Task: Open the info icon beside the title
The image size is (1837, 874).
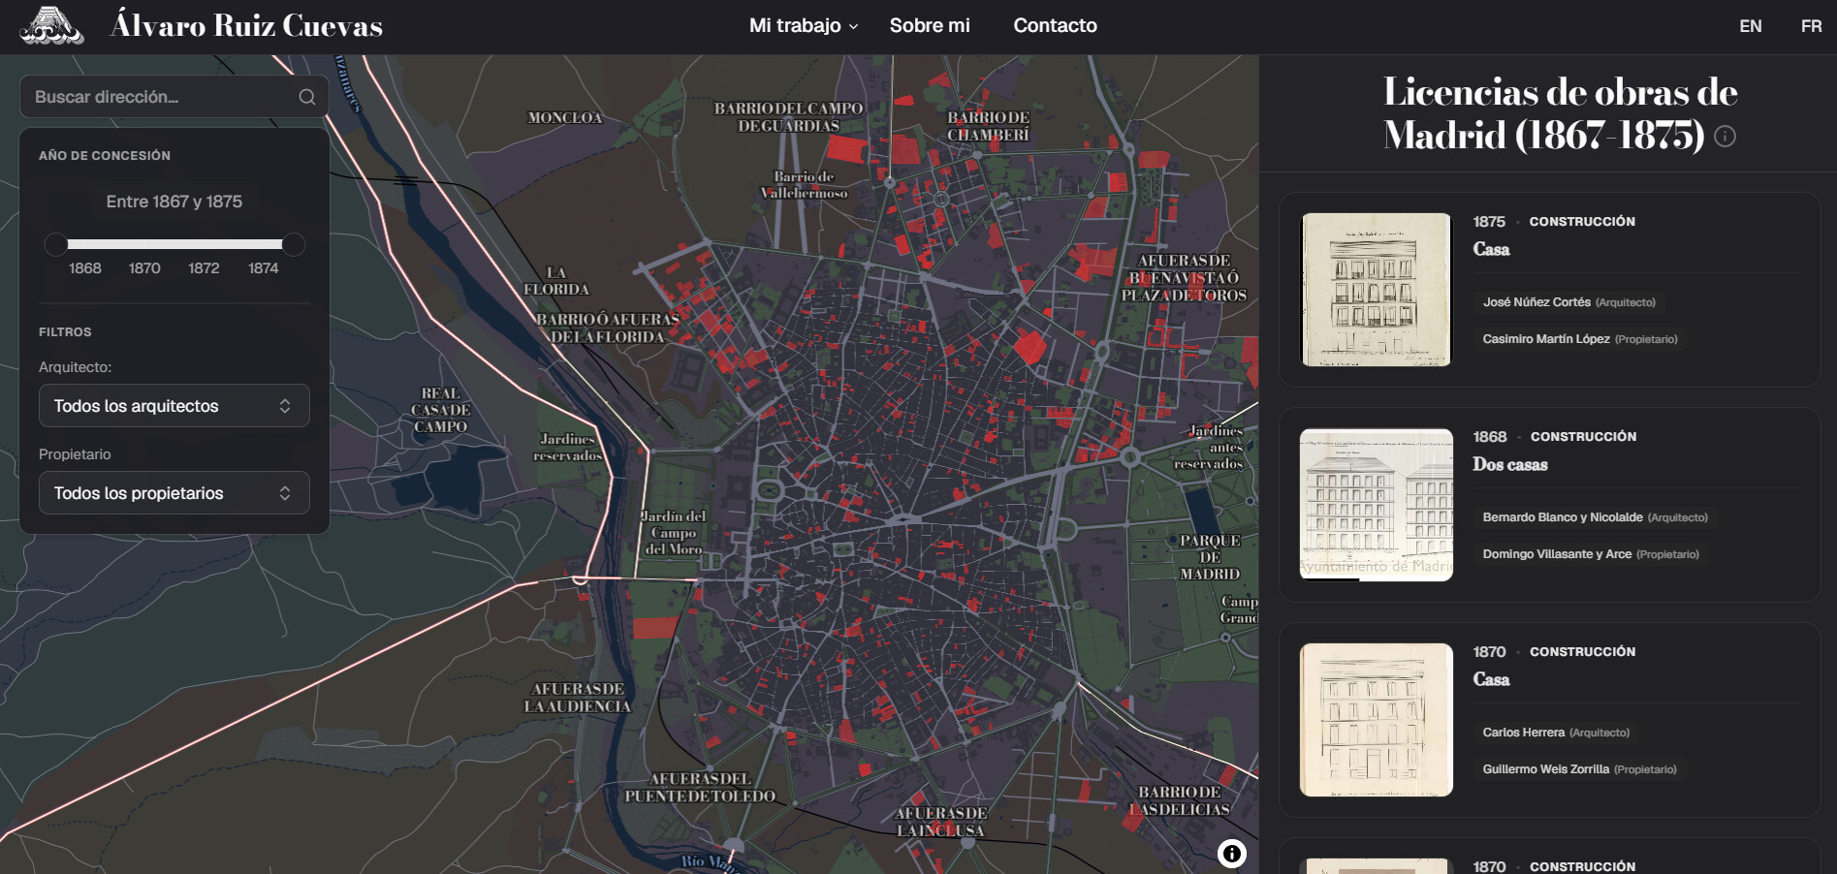Action: (1725, 137)
